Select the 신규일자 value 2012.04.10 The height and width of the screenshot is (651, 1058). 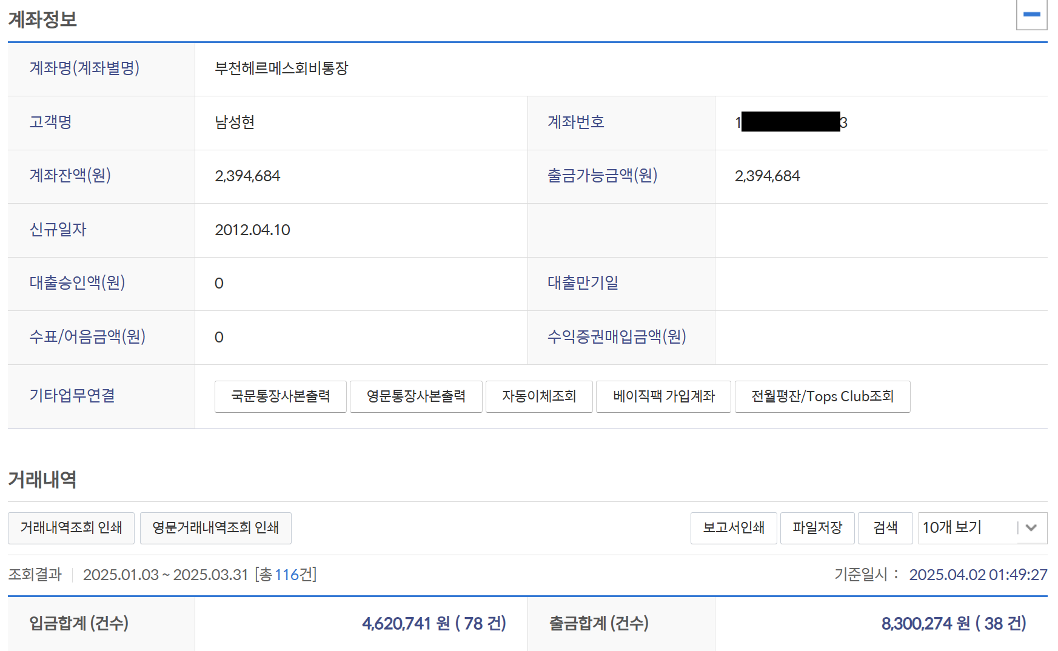click(x=252, y=230)
